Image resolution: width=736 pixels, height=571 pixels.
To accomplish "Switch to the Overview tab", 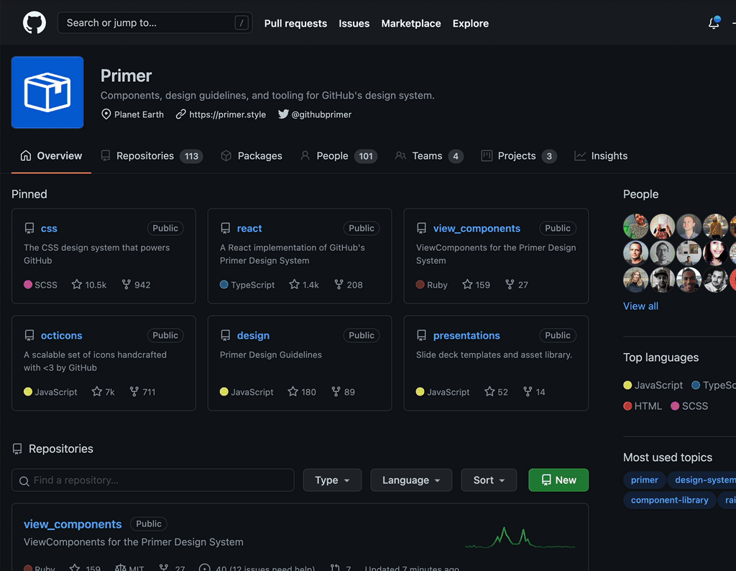I will [51, 156].
